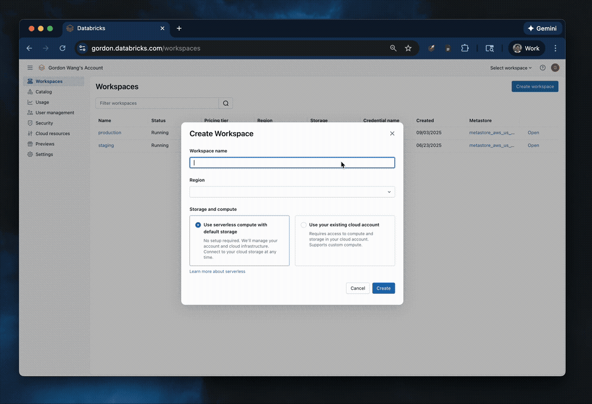Open the staging workspace link
Screen dimensions: 592x404
106,145
